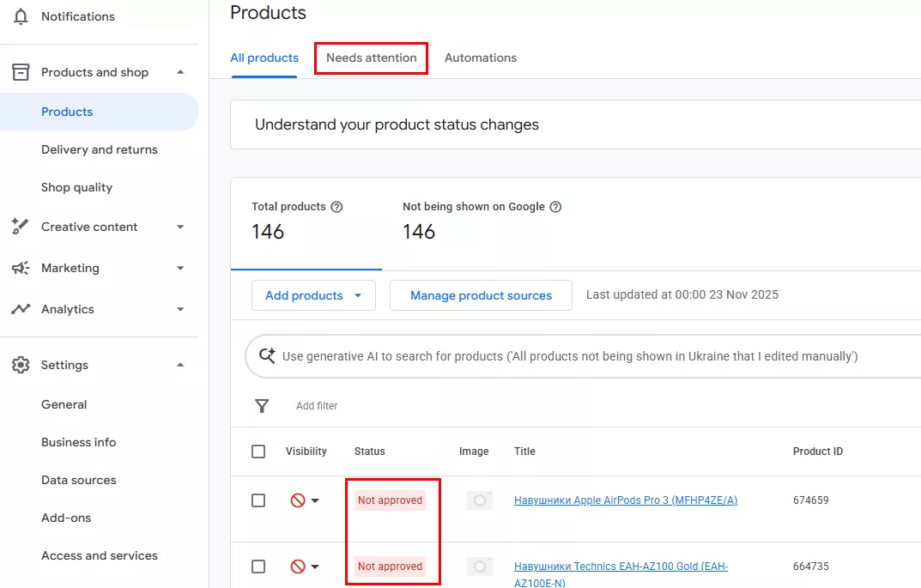Click help icon beside Not being shown on Google
This screenshot has height=588, width=921.
click(x=555, y=207)
